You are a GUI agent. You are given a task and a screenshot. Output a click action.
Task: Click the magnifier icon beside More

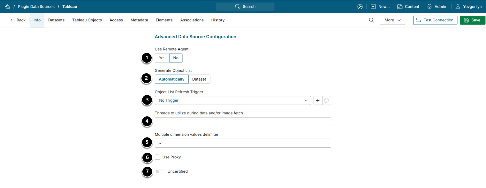click(x=371, y=20)
